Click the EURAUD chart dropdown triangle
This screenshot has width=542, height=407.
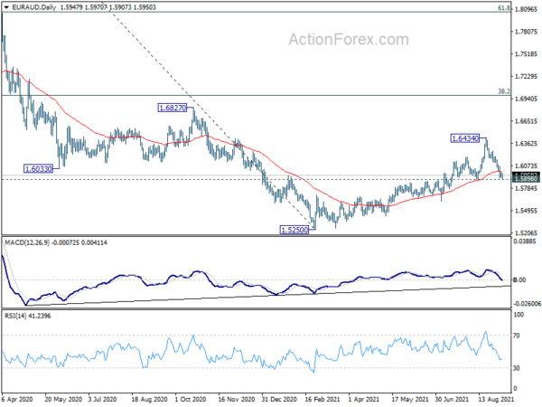click(x=6, y=7)
